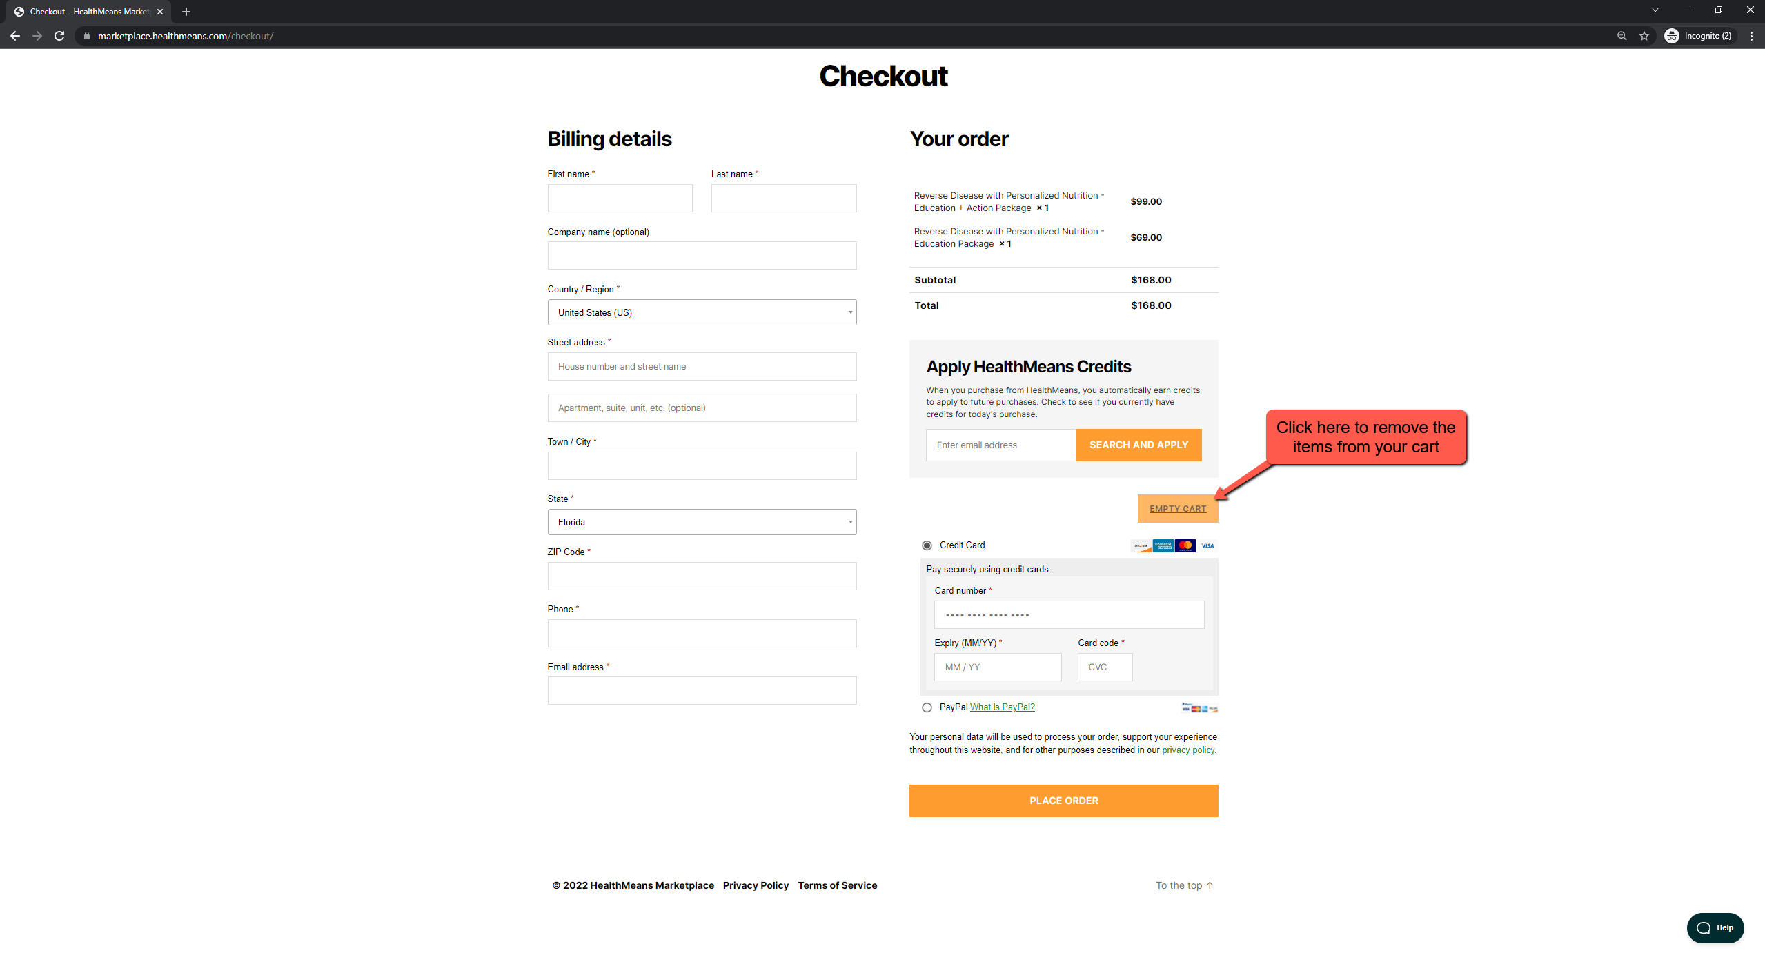The width and height of the screenshot is (1765, 964).
Task: Reload the checkout page
Action: [59, 36]
